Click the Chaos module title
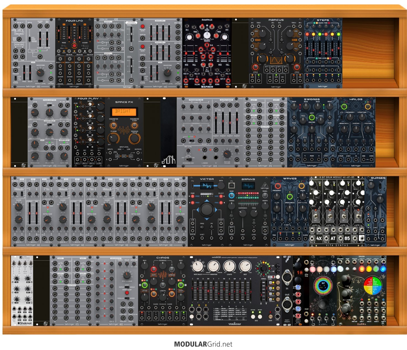This screenshot has height=350, width=407. click(x=163, y=258)
